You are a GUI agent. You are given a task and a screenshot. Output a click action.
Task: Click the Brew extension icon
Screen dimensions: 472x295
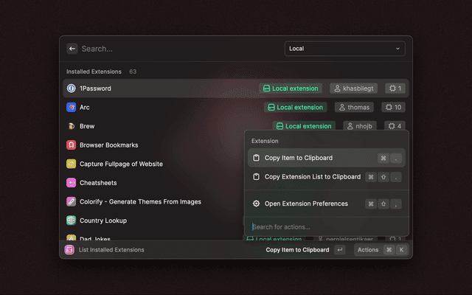(71, 126)
